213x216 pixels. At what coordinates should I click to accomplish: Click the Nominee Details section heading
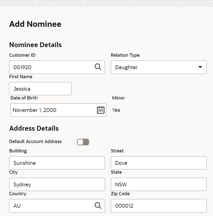pyautogui.click(x=35, y=45)
